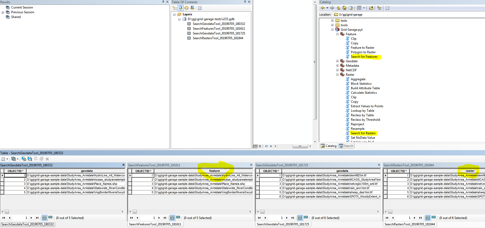Click Zoom To Selected icon in table toolbar
This screenshot has width=485, height=228.
pyautogui.click(x=41, y=159)
